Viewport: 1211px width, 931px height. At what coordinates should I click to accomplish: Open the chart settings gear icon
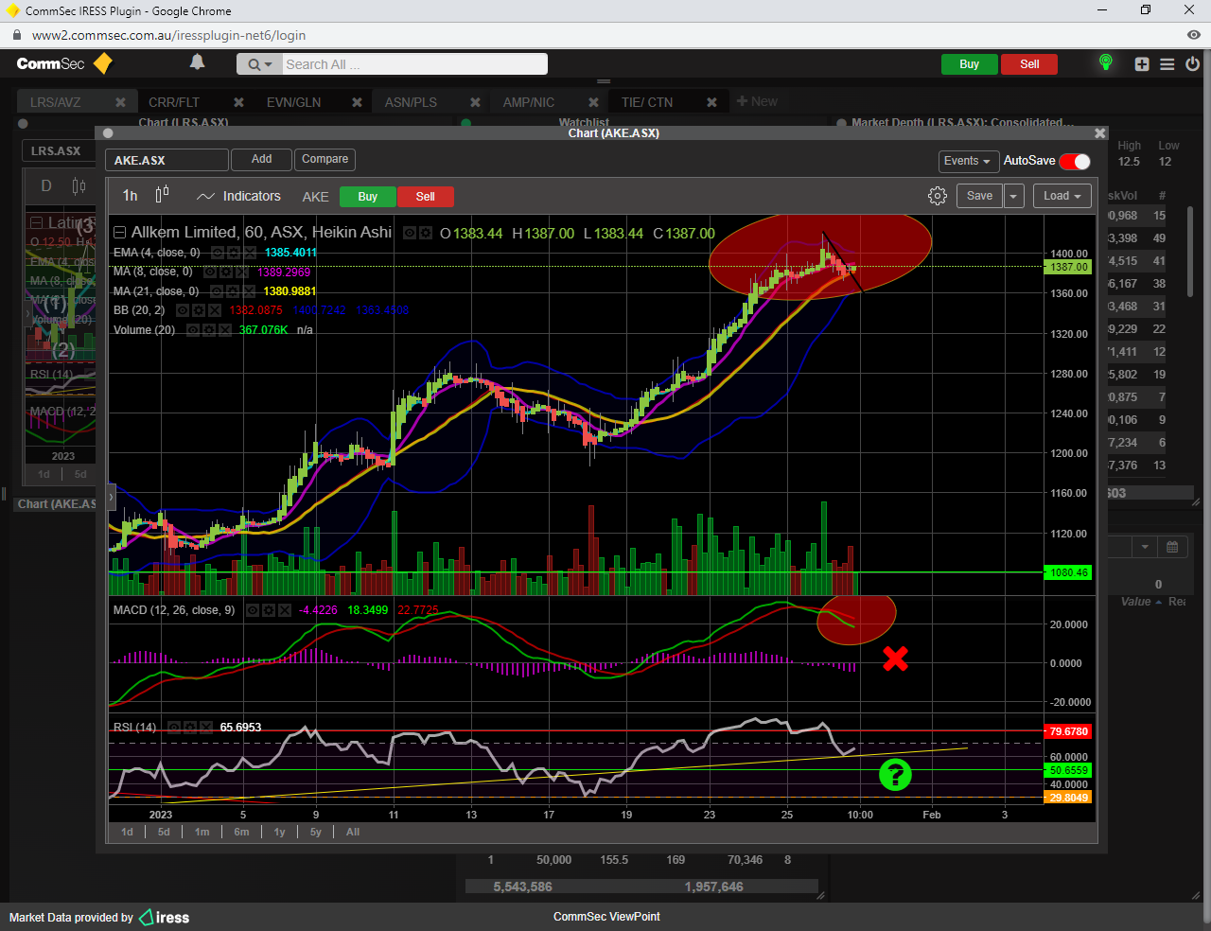(937, 196)
